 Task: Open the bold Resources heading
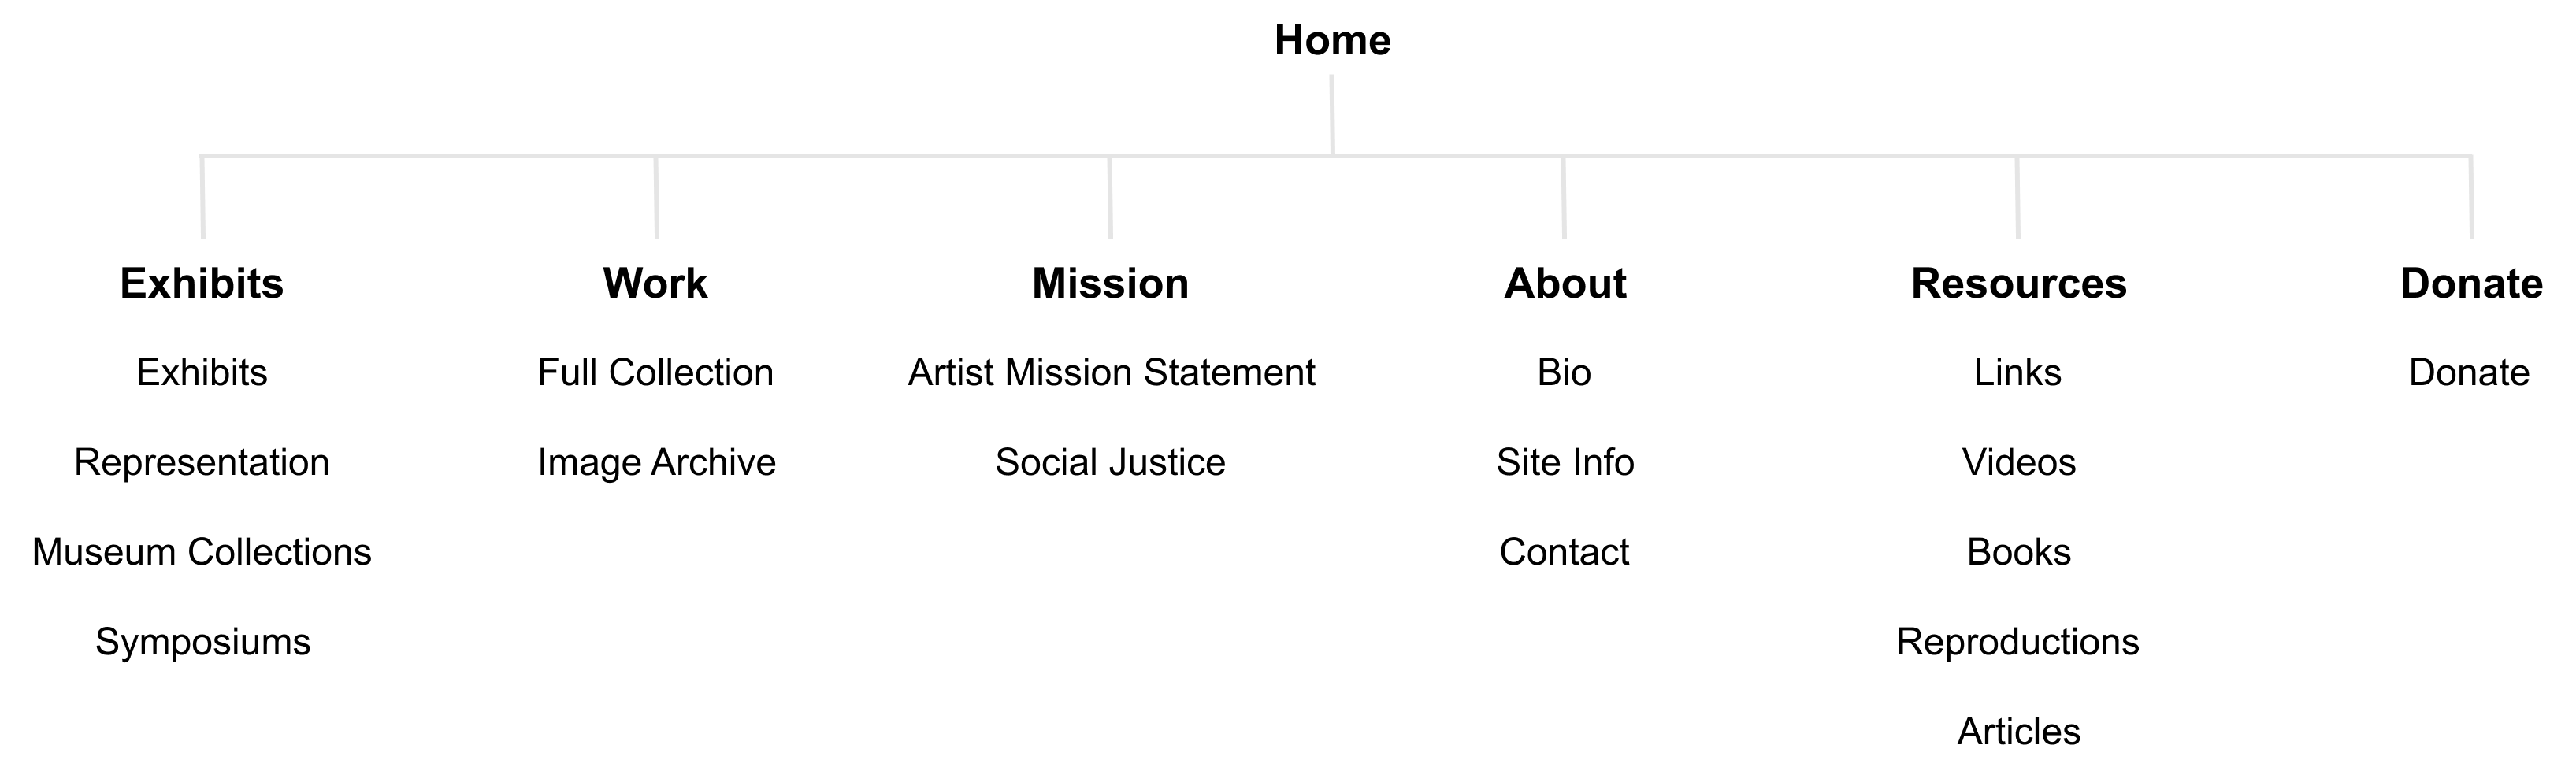click(x=2018, y=284)
